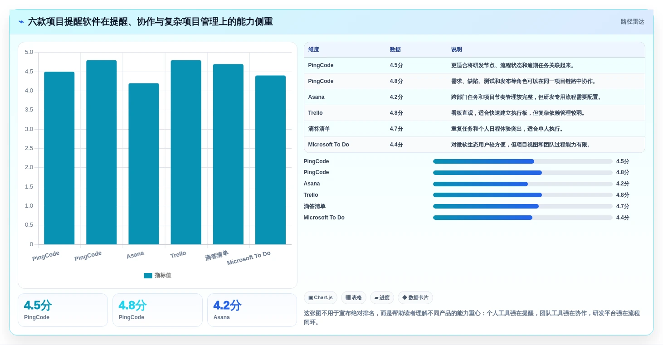Select the 滴答清单 cell in the table

click(319, 129)
